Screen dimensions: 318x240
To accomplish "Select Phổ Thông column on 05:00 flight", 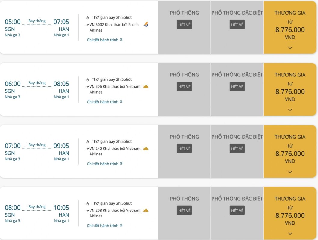I will tap(184, 28).
